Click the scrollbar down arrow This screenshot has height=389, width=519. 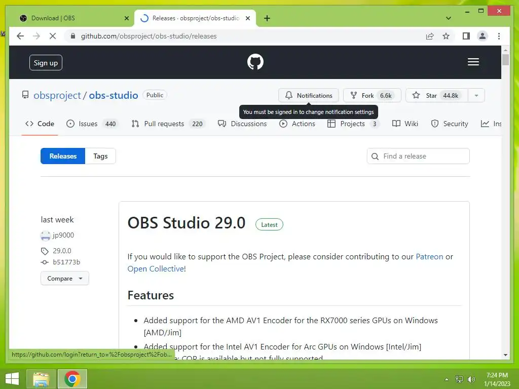tap(505, 355)
